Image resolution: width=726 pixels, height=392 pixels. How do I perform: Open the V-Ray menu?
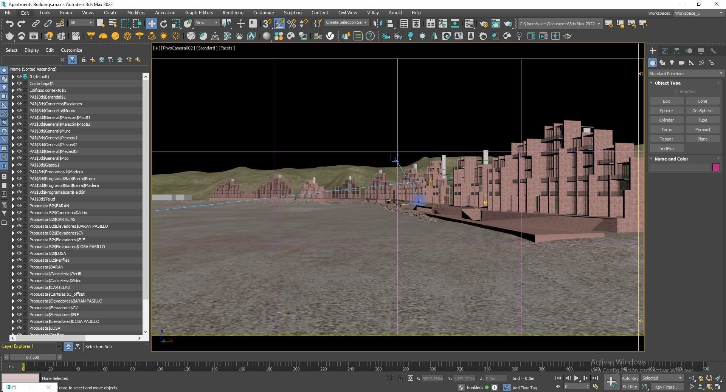click(373, 13)
